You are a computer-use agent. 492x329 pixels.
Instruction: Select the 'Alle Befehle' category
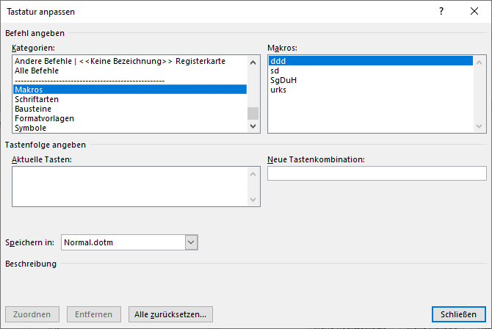(130, 70)
